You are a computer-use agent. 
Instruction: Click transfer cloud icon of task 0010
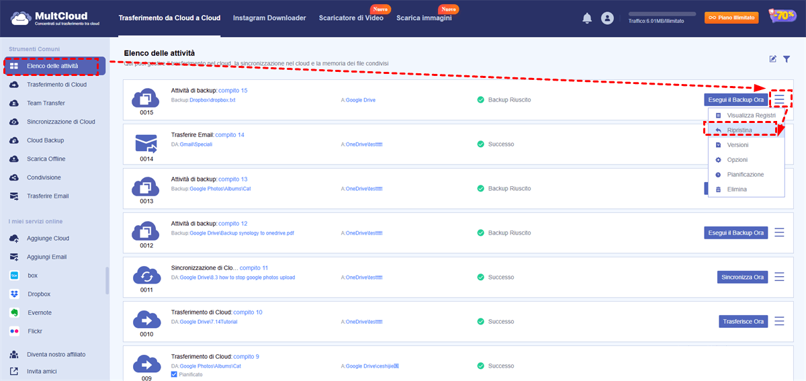pos(146,321)
